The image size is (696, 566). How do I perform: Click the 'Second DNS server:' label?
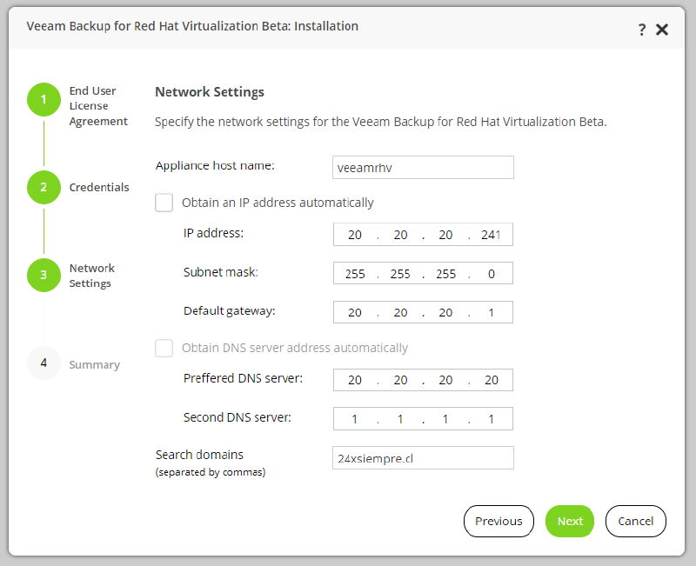(238, 417)
